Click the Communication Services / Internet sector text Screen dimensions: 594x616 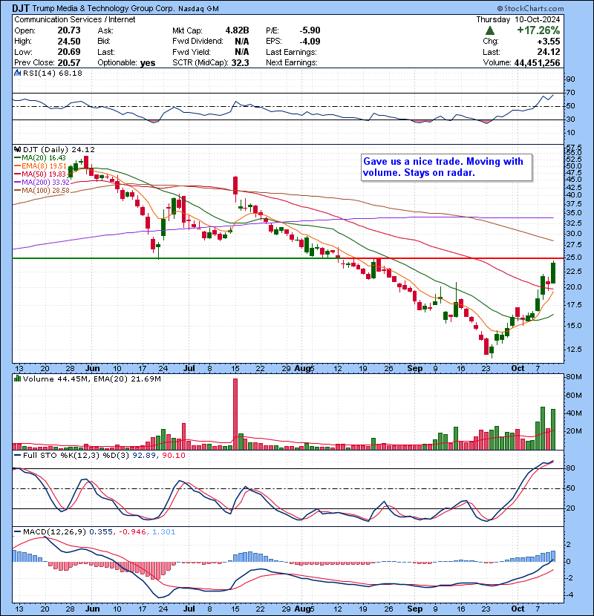point(75,19)
